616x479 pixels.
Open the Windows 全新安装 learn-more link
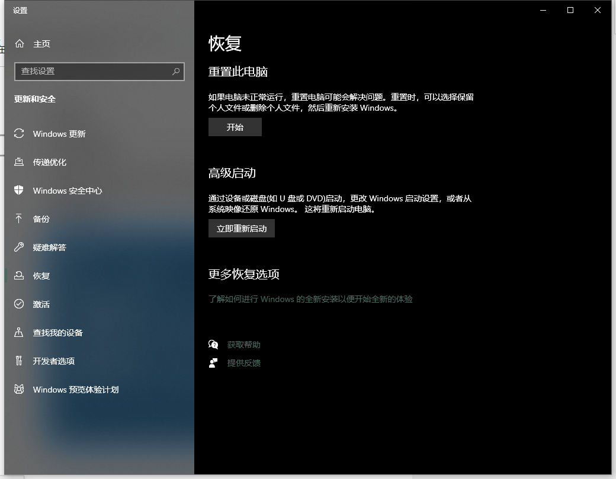pos(310,299)
